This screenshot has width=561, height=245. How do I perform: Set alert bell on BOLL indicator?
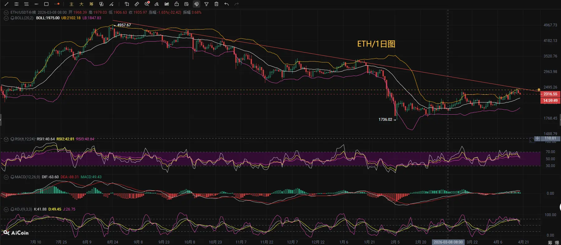[12, 18]
